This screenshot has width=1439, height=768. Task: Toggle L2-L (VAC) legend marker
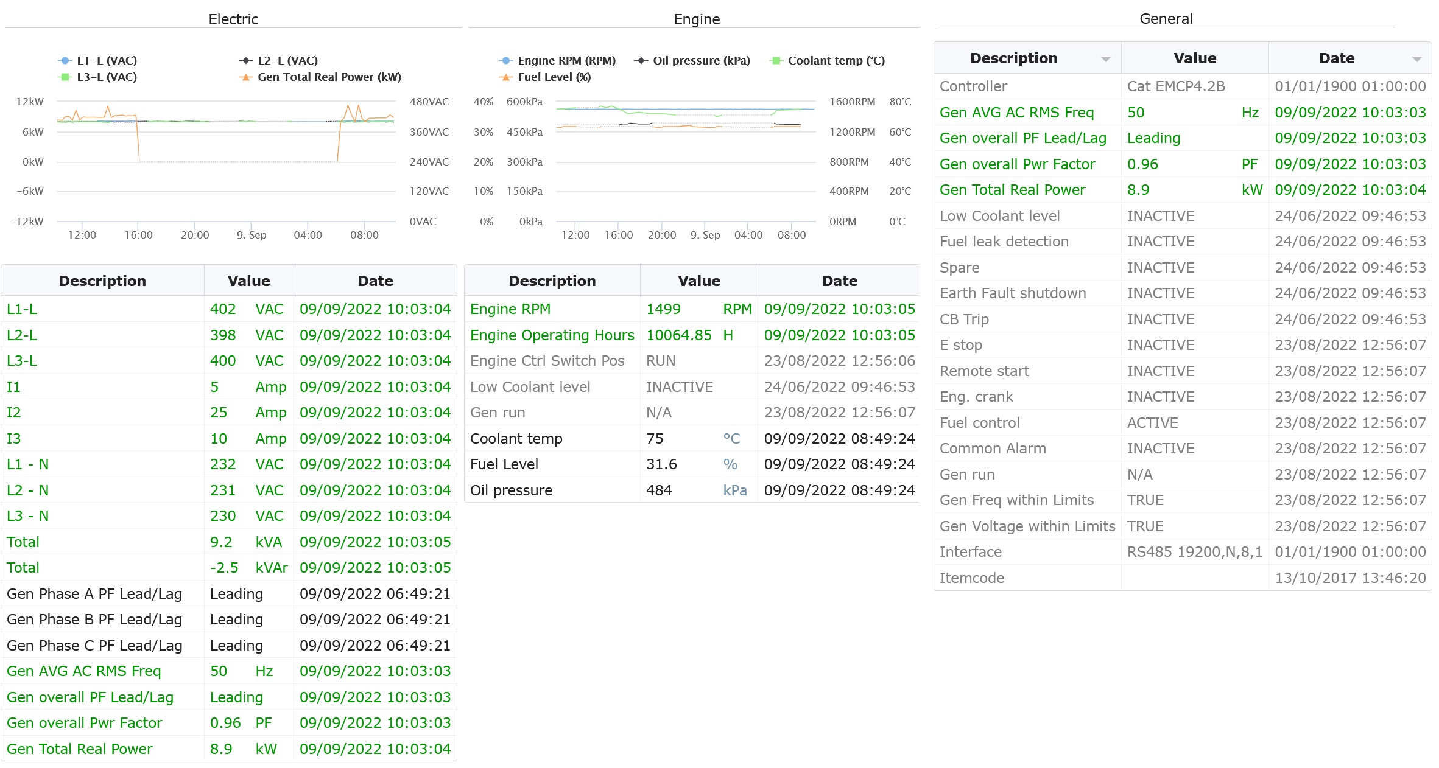(245, 61)
